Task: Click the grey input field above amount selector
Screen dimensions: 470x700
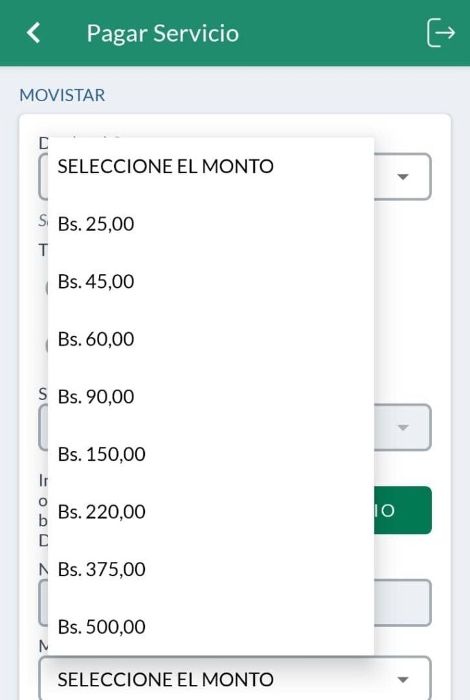Action: coord(403,603)
